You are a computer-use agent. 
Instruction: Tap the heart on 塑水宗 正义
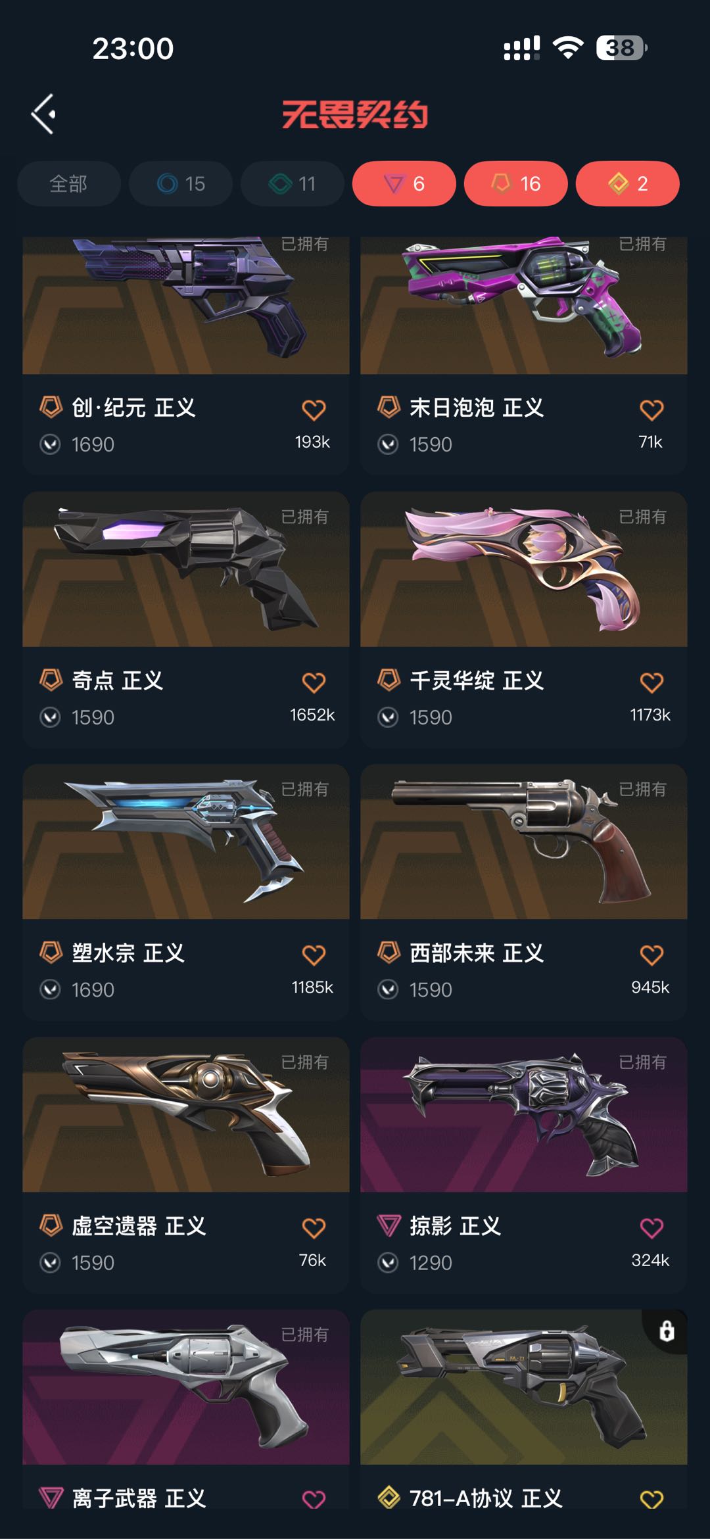(314, 955)
